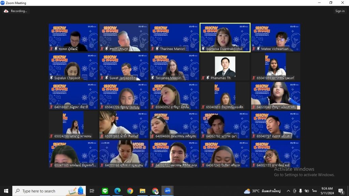
Task: Click pin icon on Matee Vicheansan's tile
Action: 258,49
